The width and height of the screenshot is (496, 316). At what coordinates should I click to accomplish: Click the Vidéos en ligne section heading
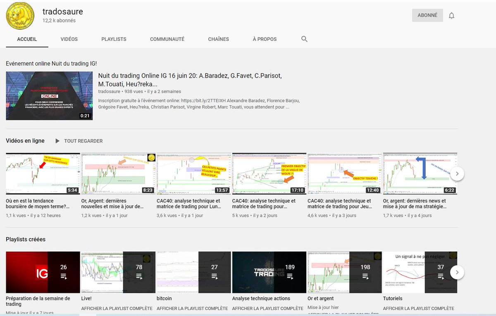tap(25, 141)
